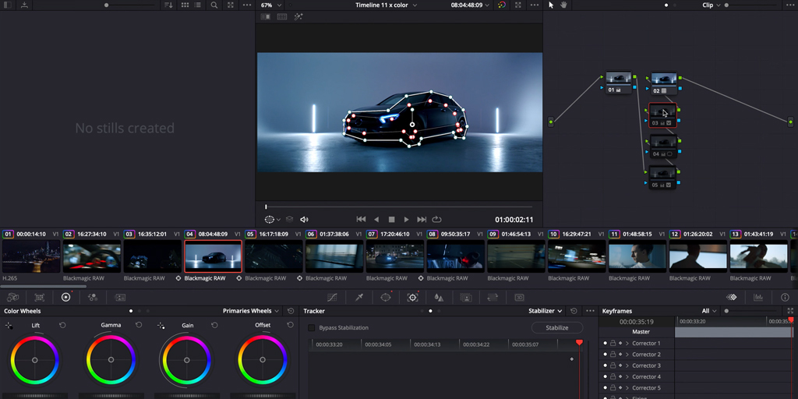Select the hand pan tool
Screen dimensions: 798x399
(x=564, y=5)
